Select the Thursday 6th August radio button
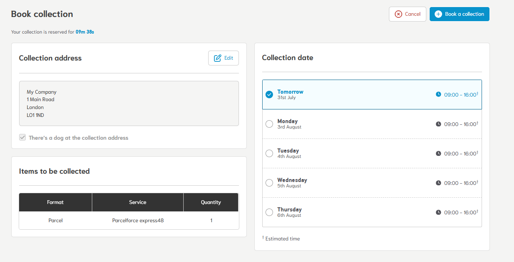The image size is (514, 262). pos(269,212)
